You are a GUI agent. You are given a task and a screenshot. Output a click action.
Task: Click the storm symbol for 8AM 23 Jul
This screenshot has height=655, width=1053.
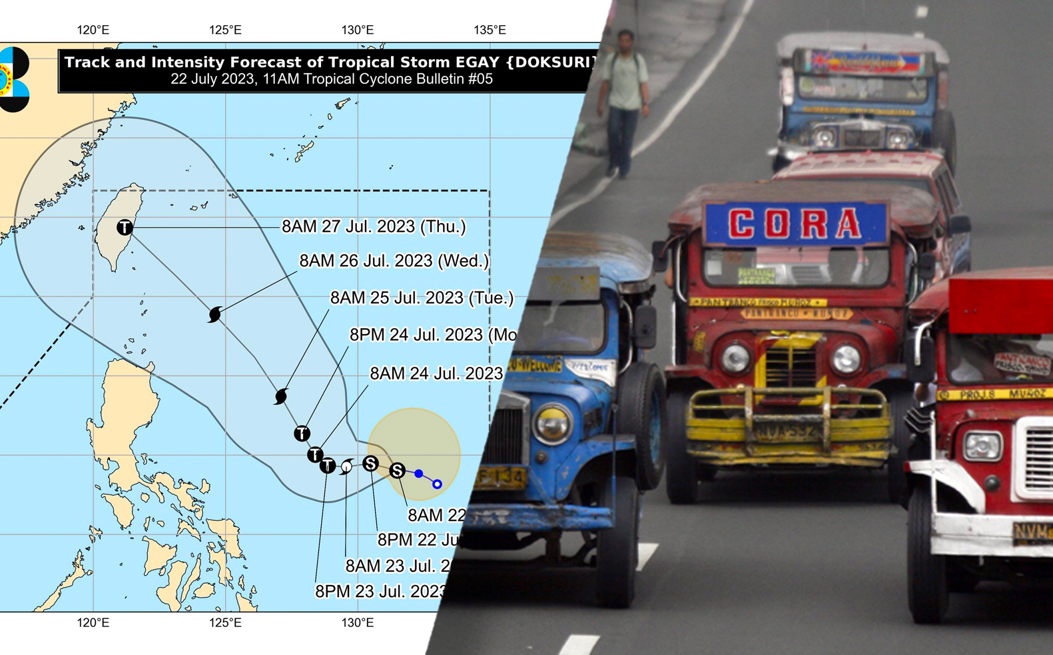pos(346,467)
